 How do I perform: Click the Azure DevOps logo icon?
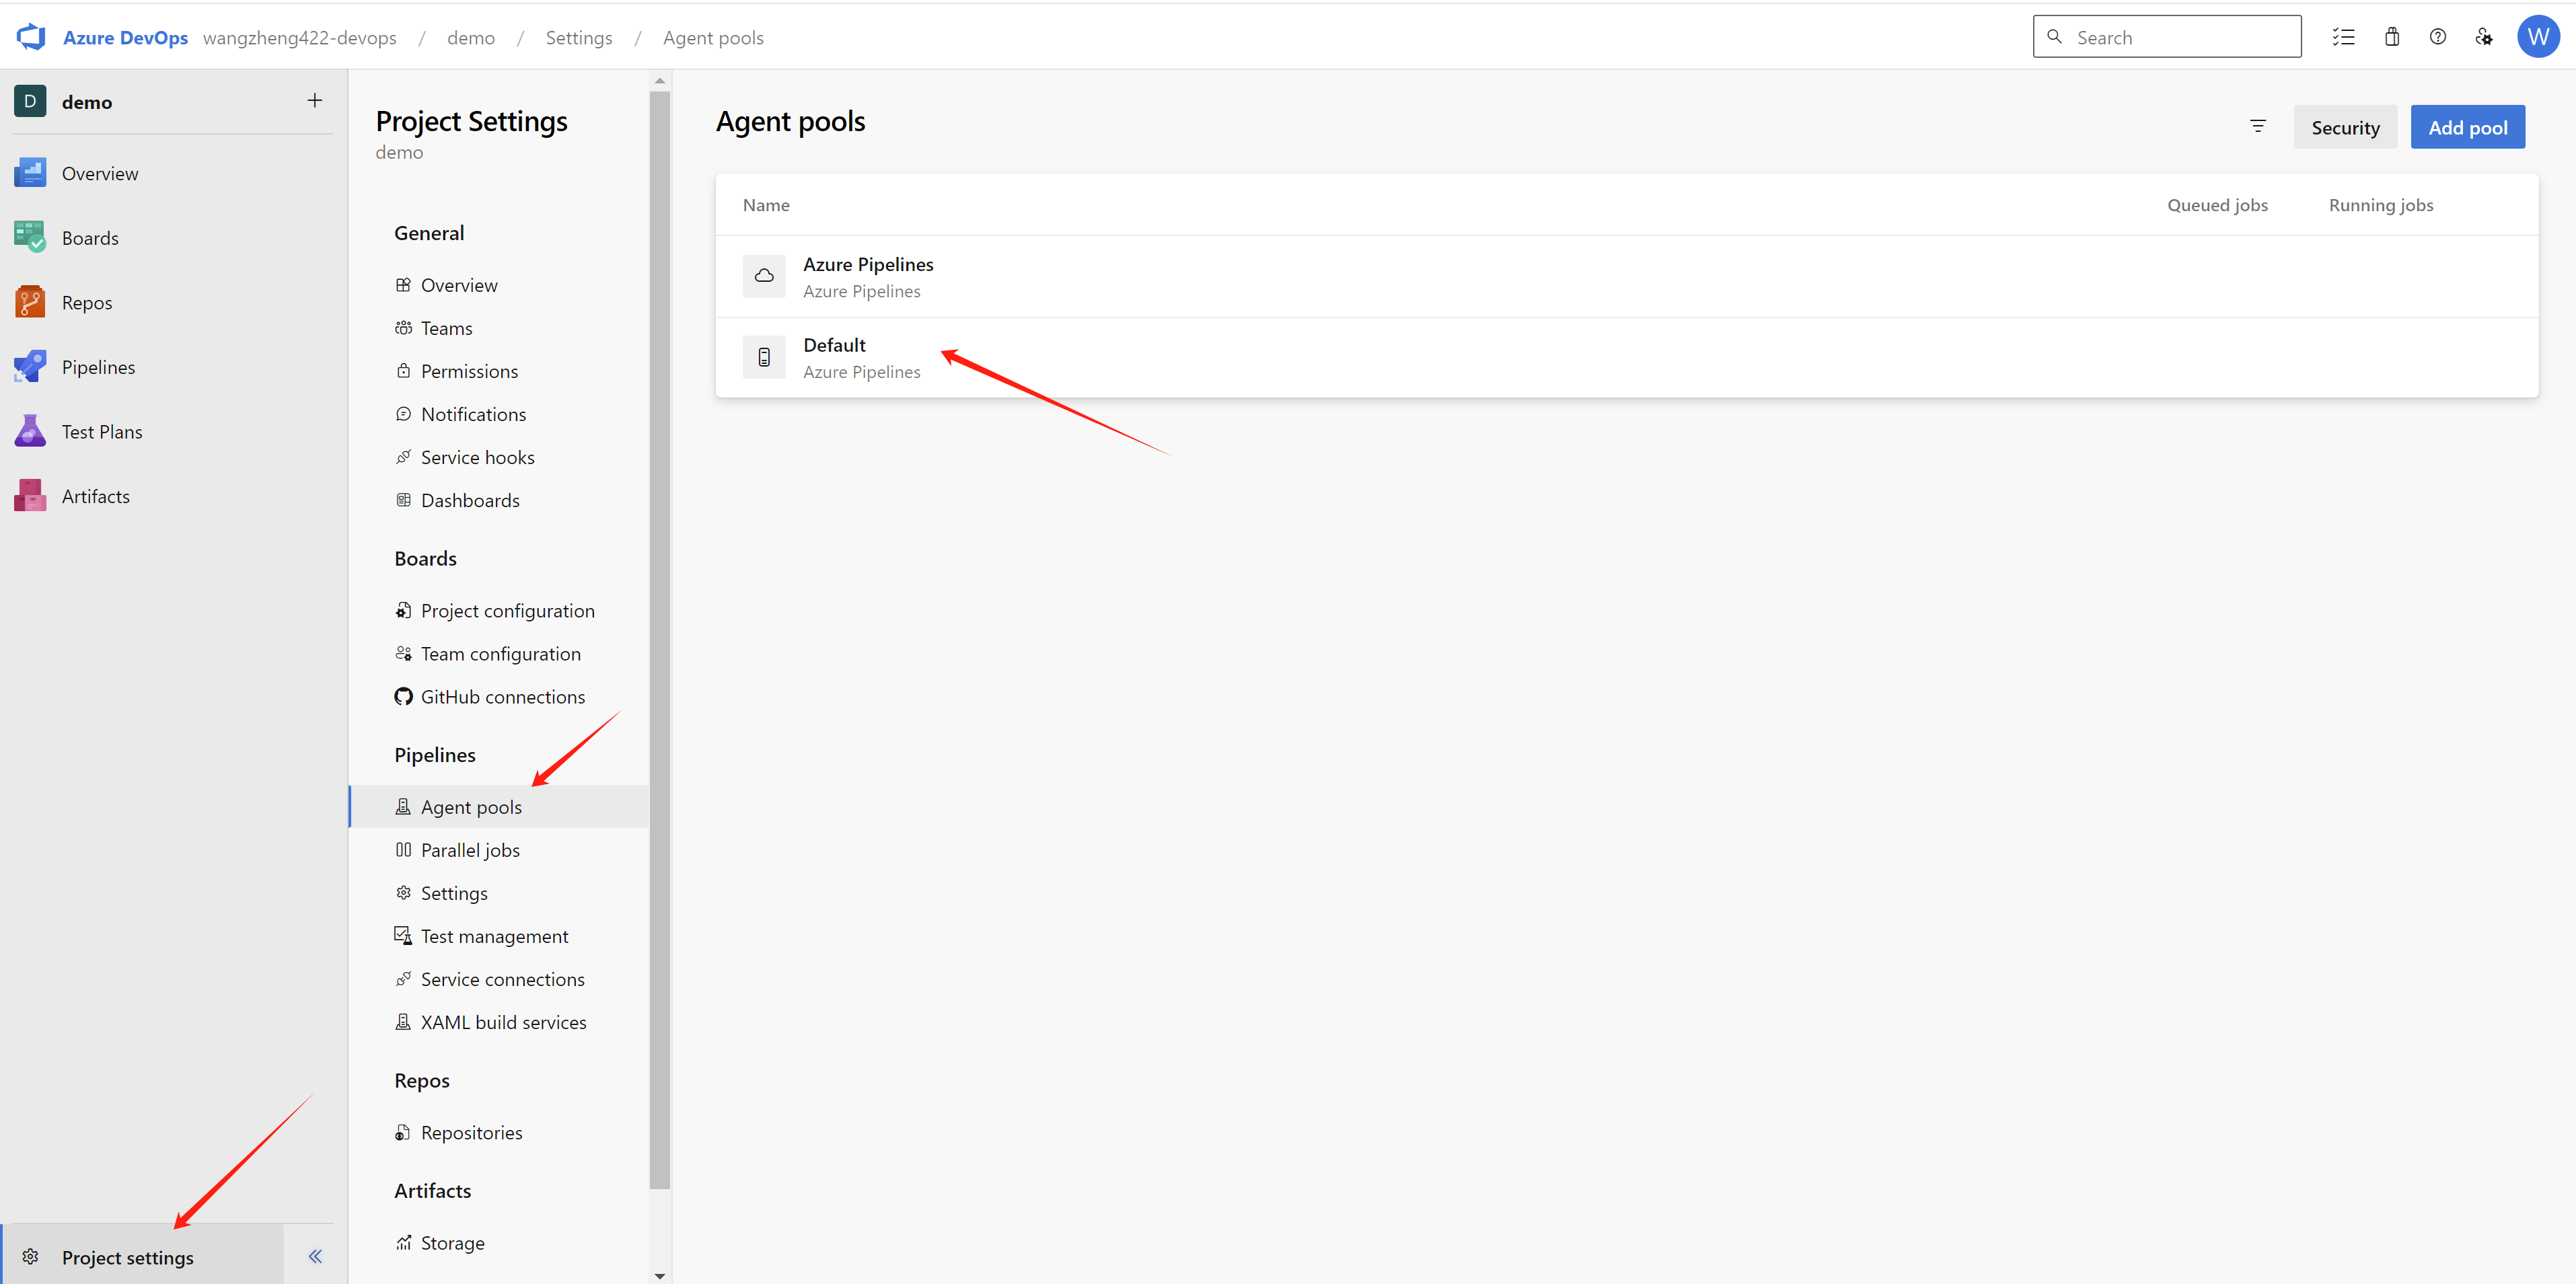[x=31, y=37]
